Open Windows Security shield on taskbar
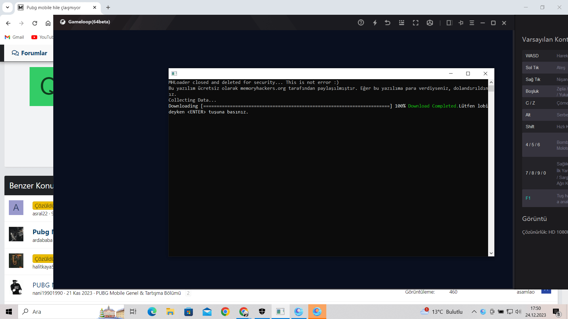The height and width of the screenshot is (319, 568). [262, 312]
